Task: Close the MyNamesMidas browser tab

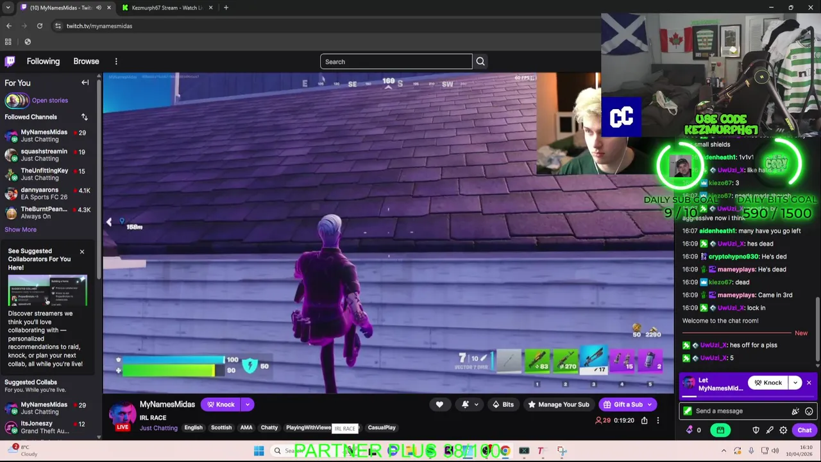Action: [x=108, y=8]
